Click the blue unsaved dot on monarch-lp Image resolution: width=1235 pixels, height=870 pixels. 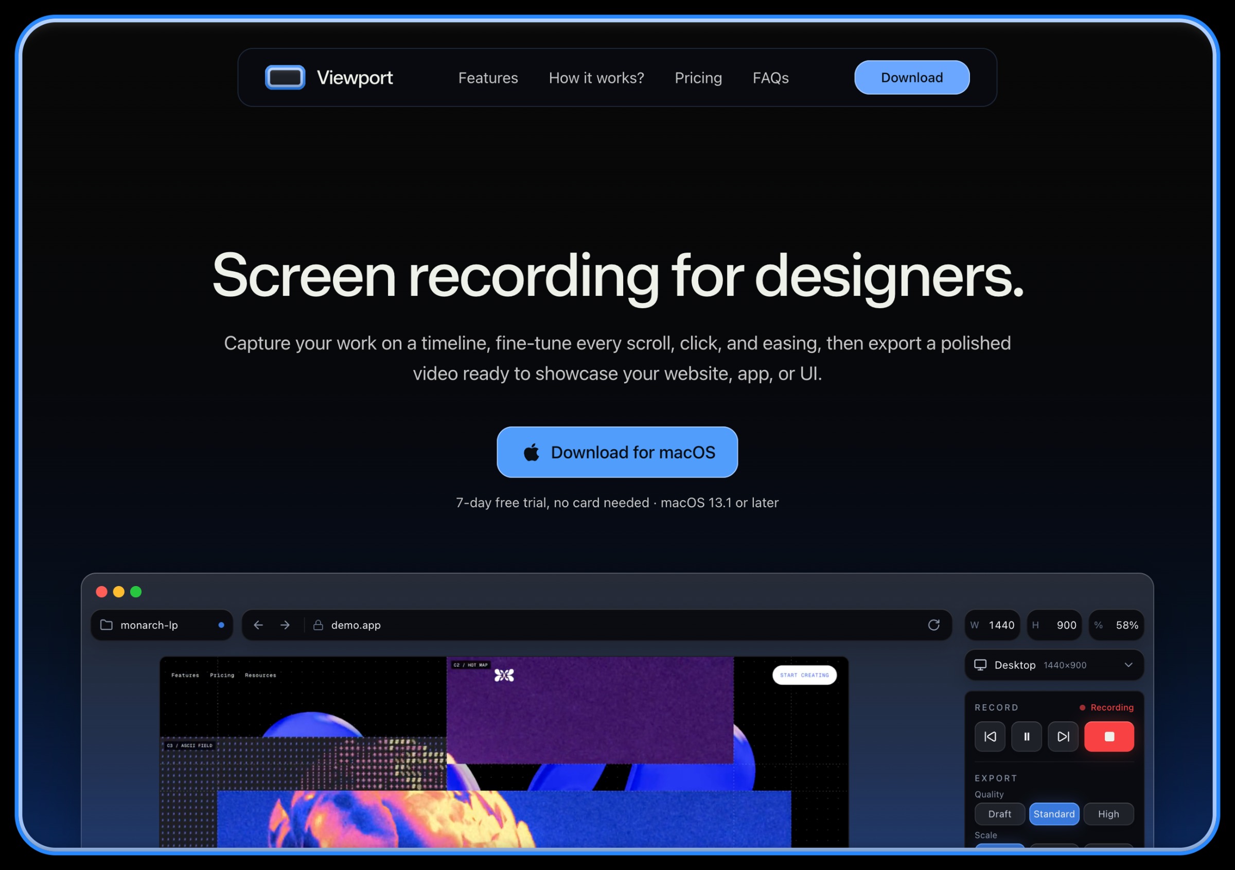[221, 625]
